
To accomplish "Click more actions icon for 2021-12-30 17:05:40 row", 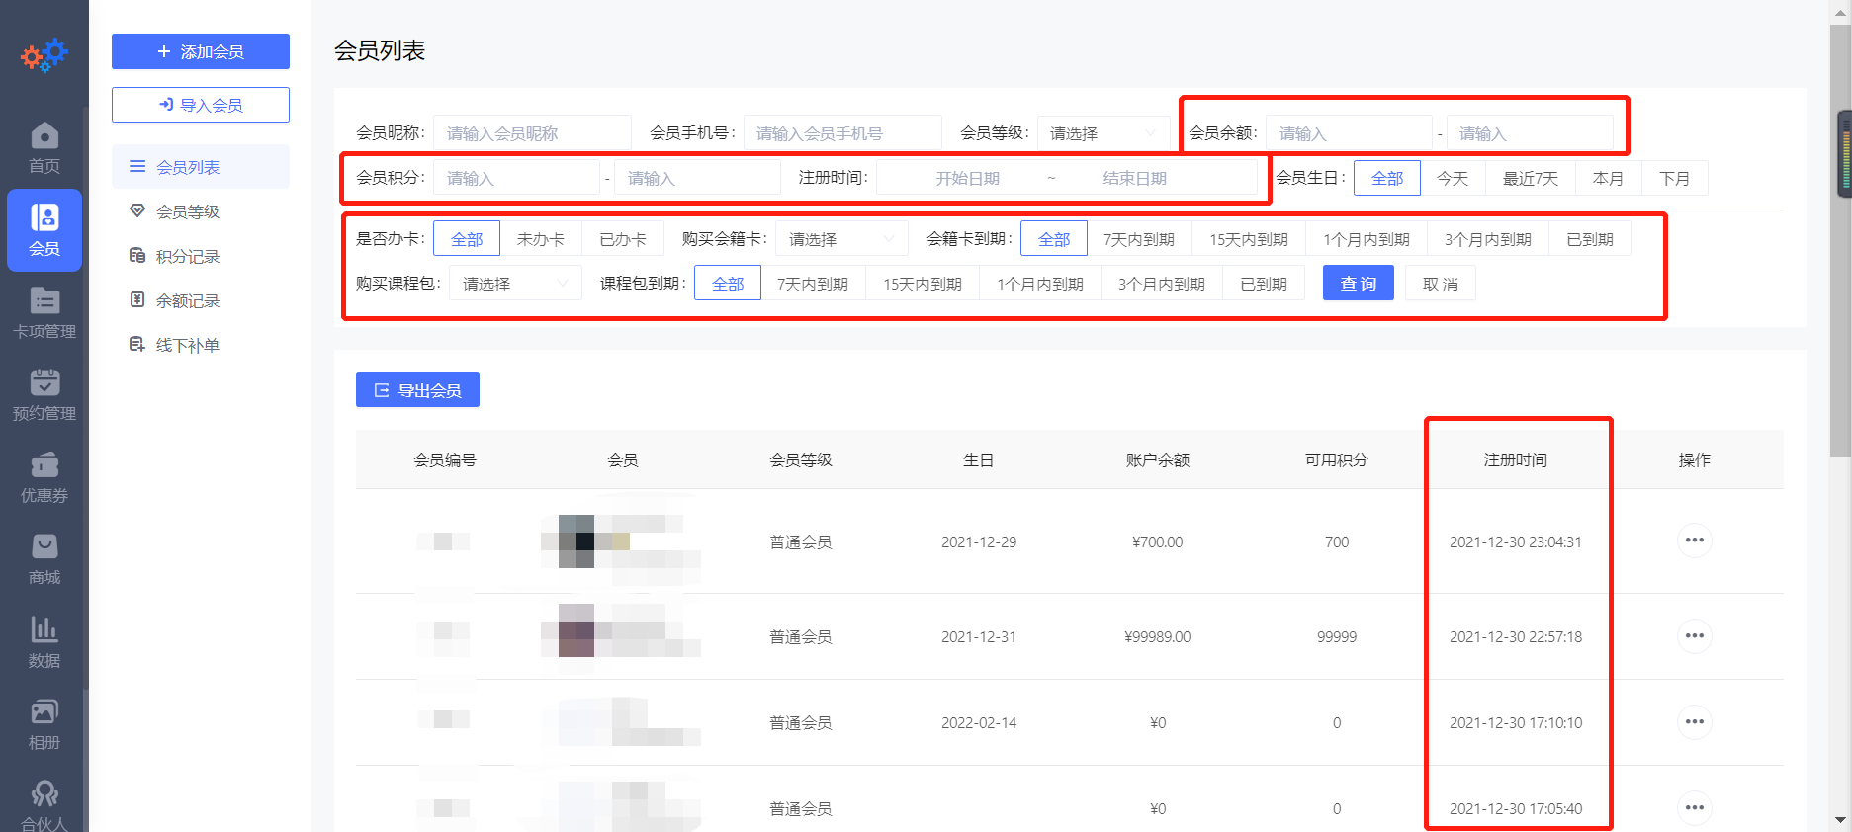I will pos(1695,808).
